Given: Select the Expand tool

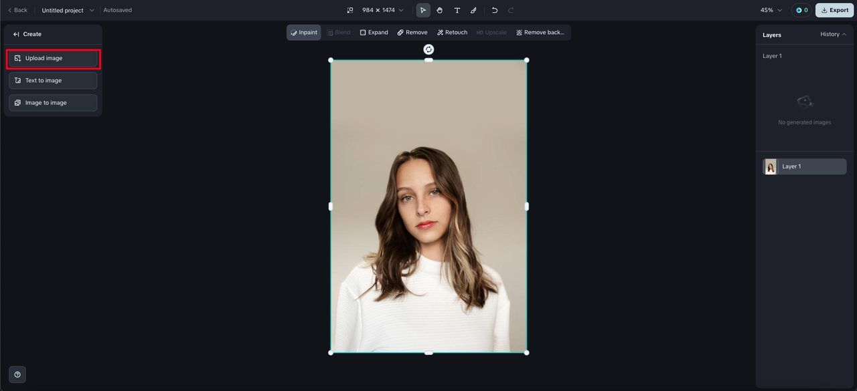Looking at the screenshot, I should click(x=374, y=32).
